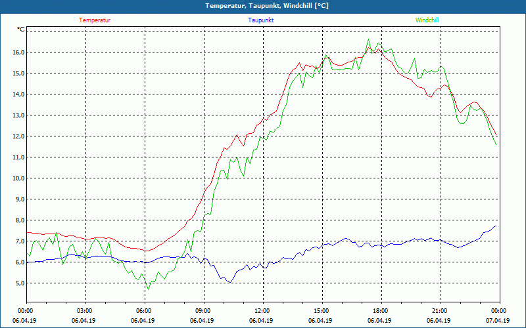Click the 11,0 y-axis value

19,157
